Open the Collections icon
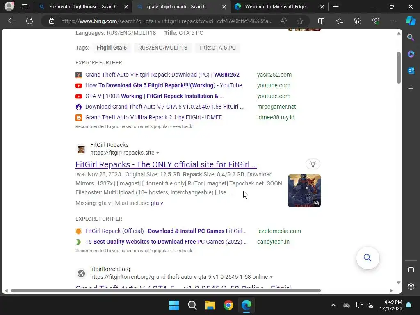Screen dimensions: 420x315 358,21
